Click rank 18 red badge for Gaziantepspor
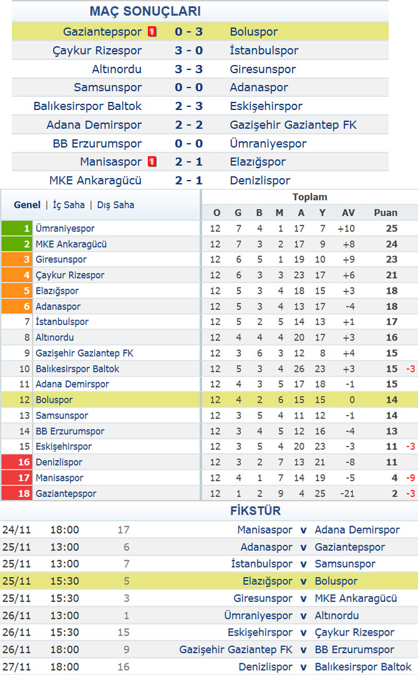Viewport: 418px width, 675px height. pyautogui.click(x=16, y=493)
